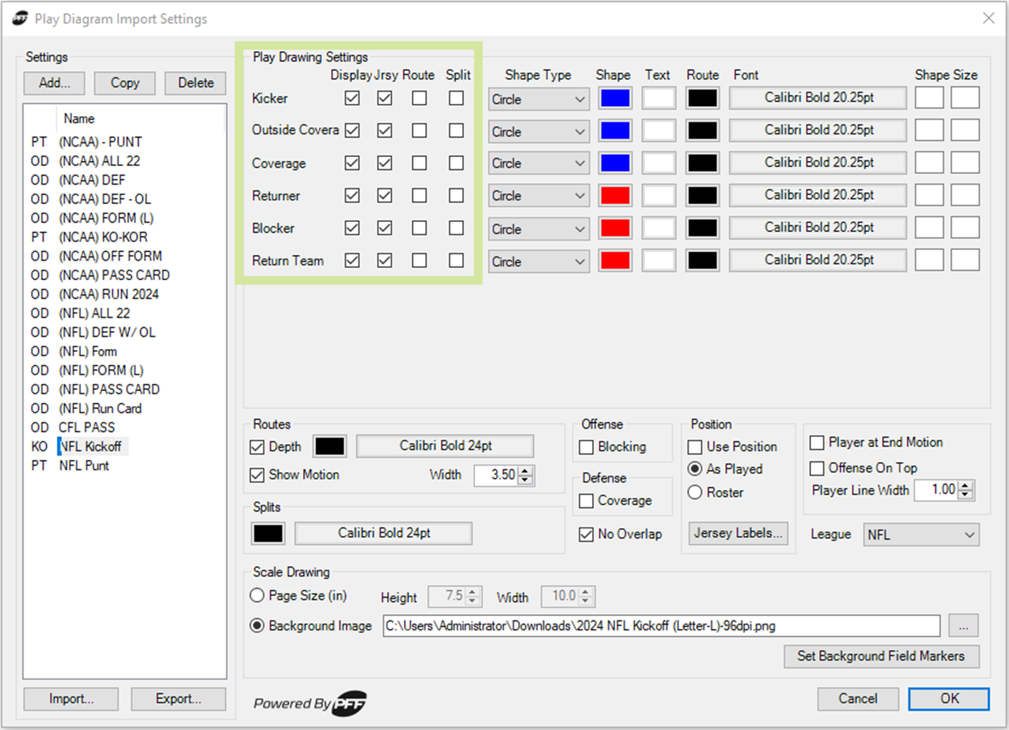Screen dimensions: 1009x730
Task: Click the Background Image path field
Action: 661,626
